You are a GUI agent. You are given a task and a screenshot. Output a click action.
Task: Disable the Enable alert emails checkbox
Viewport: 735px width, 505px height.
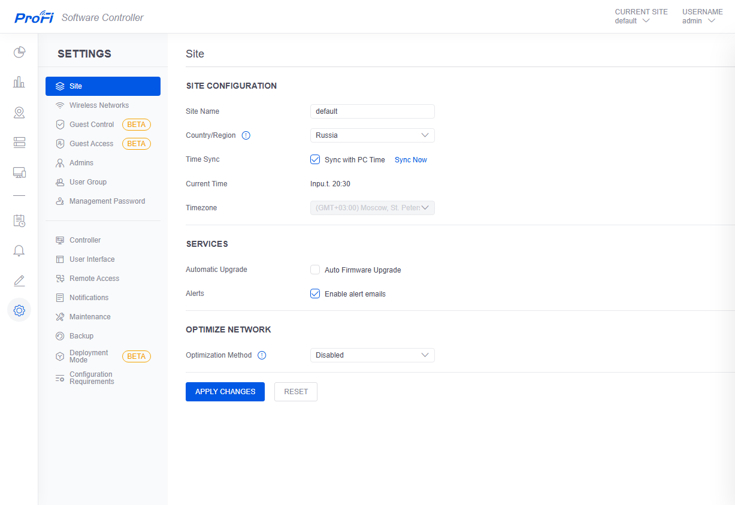pyautogui.click(x=315, y=294)
